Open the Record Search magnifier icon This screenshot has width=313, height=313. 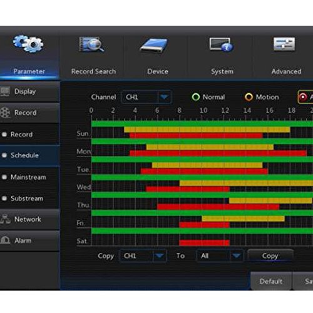tap(91, 44)
